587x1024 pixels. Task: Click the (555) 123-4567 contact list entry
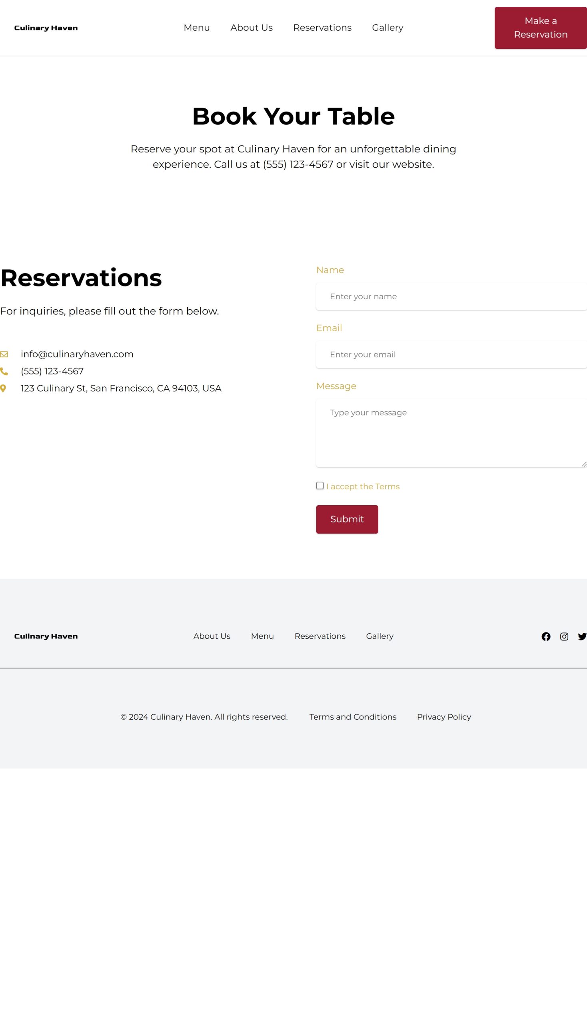click(x=52, y=372)
